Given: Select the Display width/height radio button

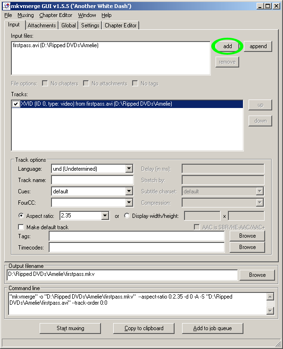Looking at the screenshot, I should coord(127,216).
